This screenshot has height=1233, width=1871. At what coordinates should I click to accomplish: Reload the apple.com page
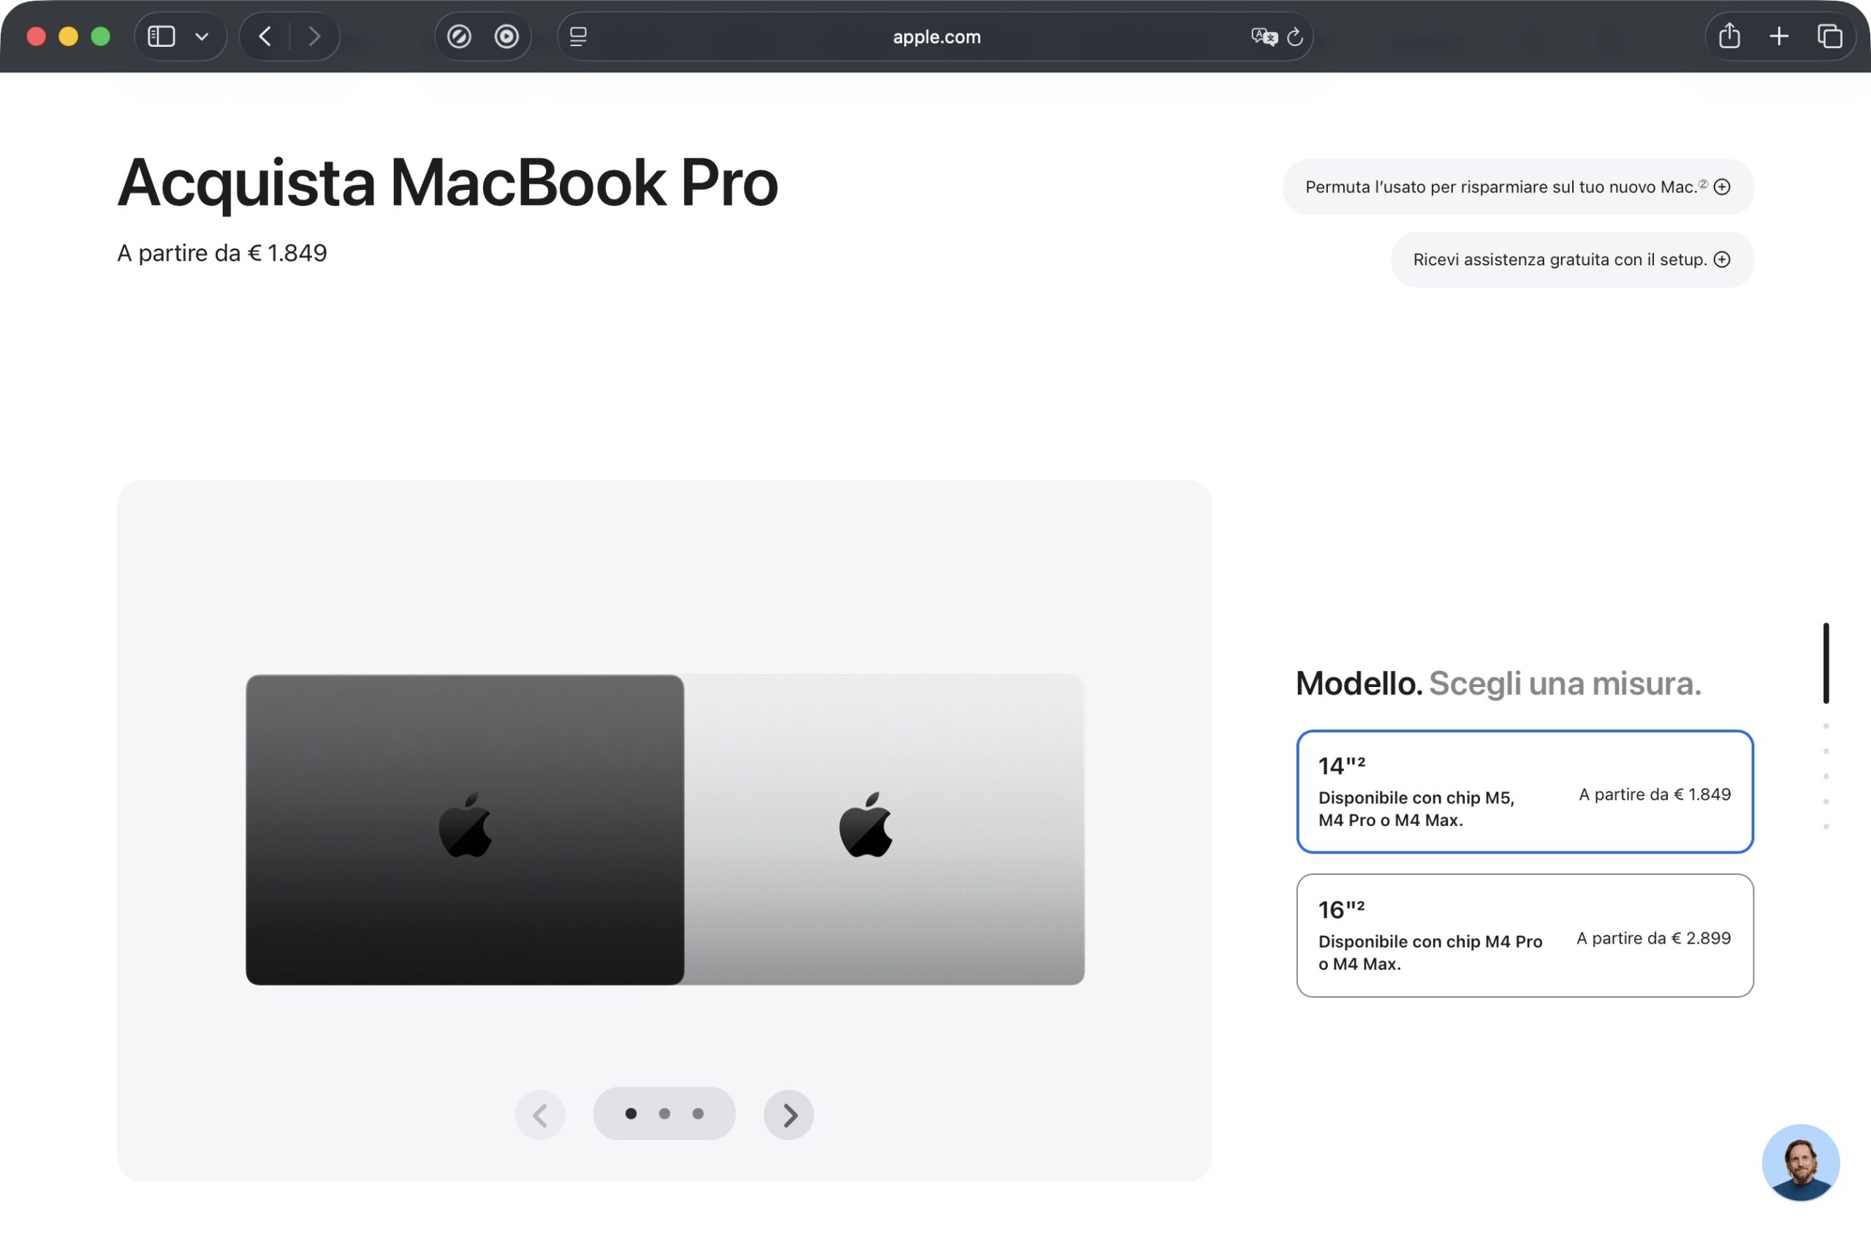pos(1295,36)
